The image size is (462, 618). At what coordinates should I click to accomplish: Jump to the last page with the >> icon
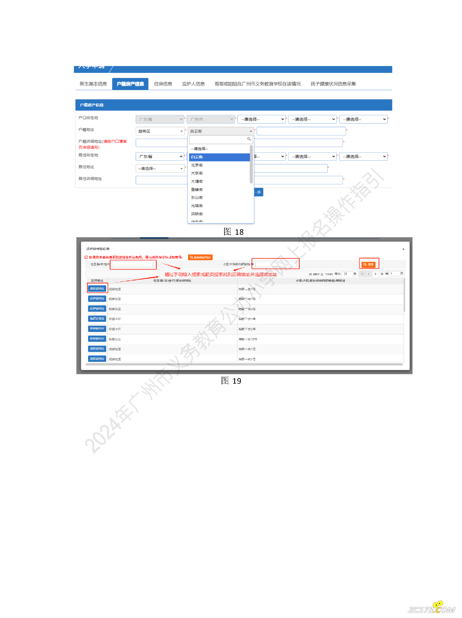(382, 274)
